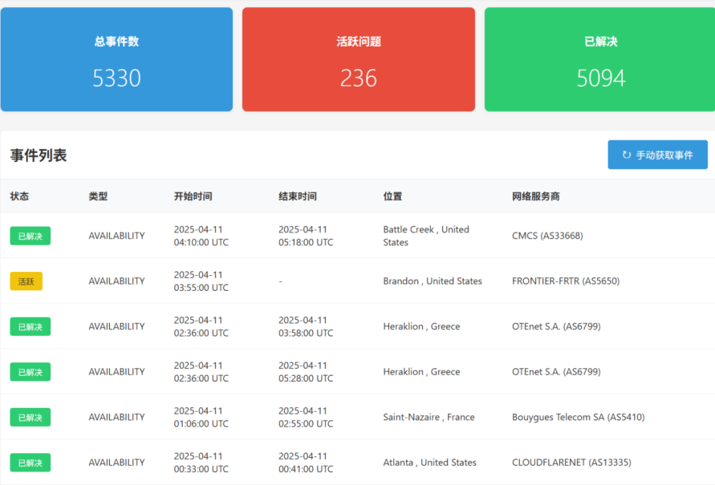Screen dimensions: 715x485
Task: Click the refresh icon in 手动获取事件 button
Action: tap(626, 155)
